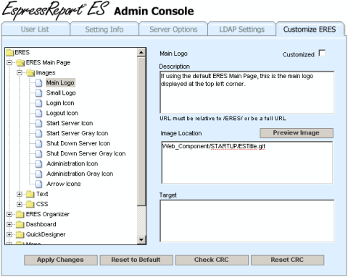Expand the ERES Organizer node
The height and width of the screenshot is (277, 348).
(9, 214)
